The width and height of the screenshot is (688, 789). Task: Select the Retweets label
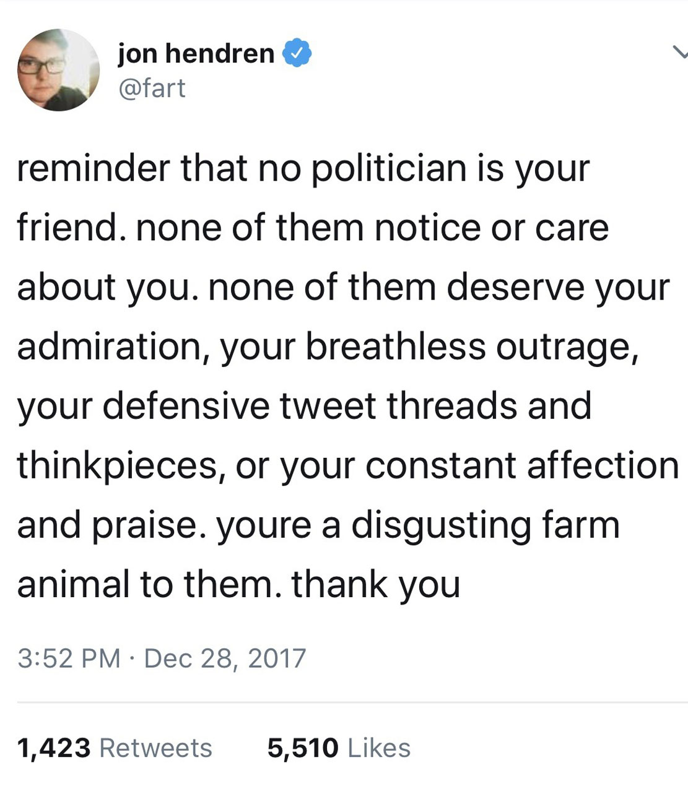tap(155, 748)
